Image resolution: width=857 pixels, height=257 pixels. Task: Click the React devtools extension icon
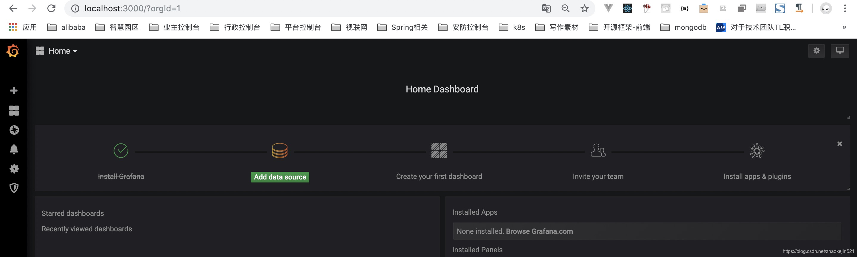(x=628, y=8)
